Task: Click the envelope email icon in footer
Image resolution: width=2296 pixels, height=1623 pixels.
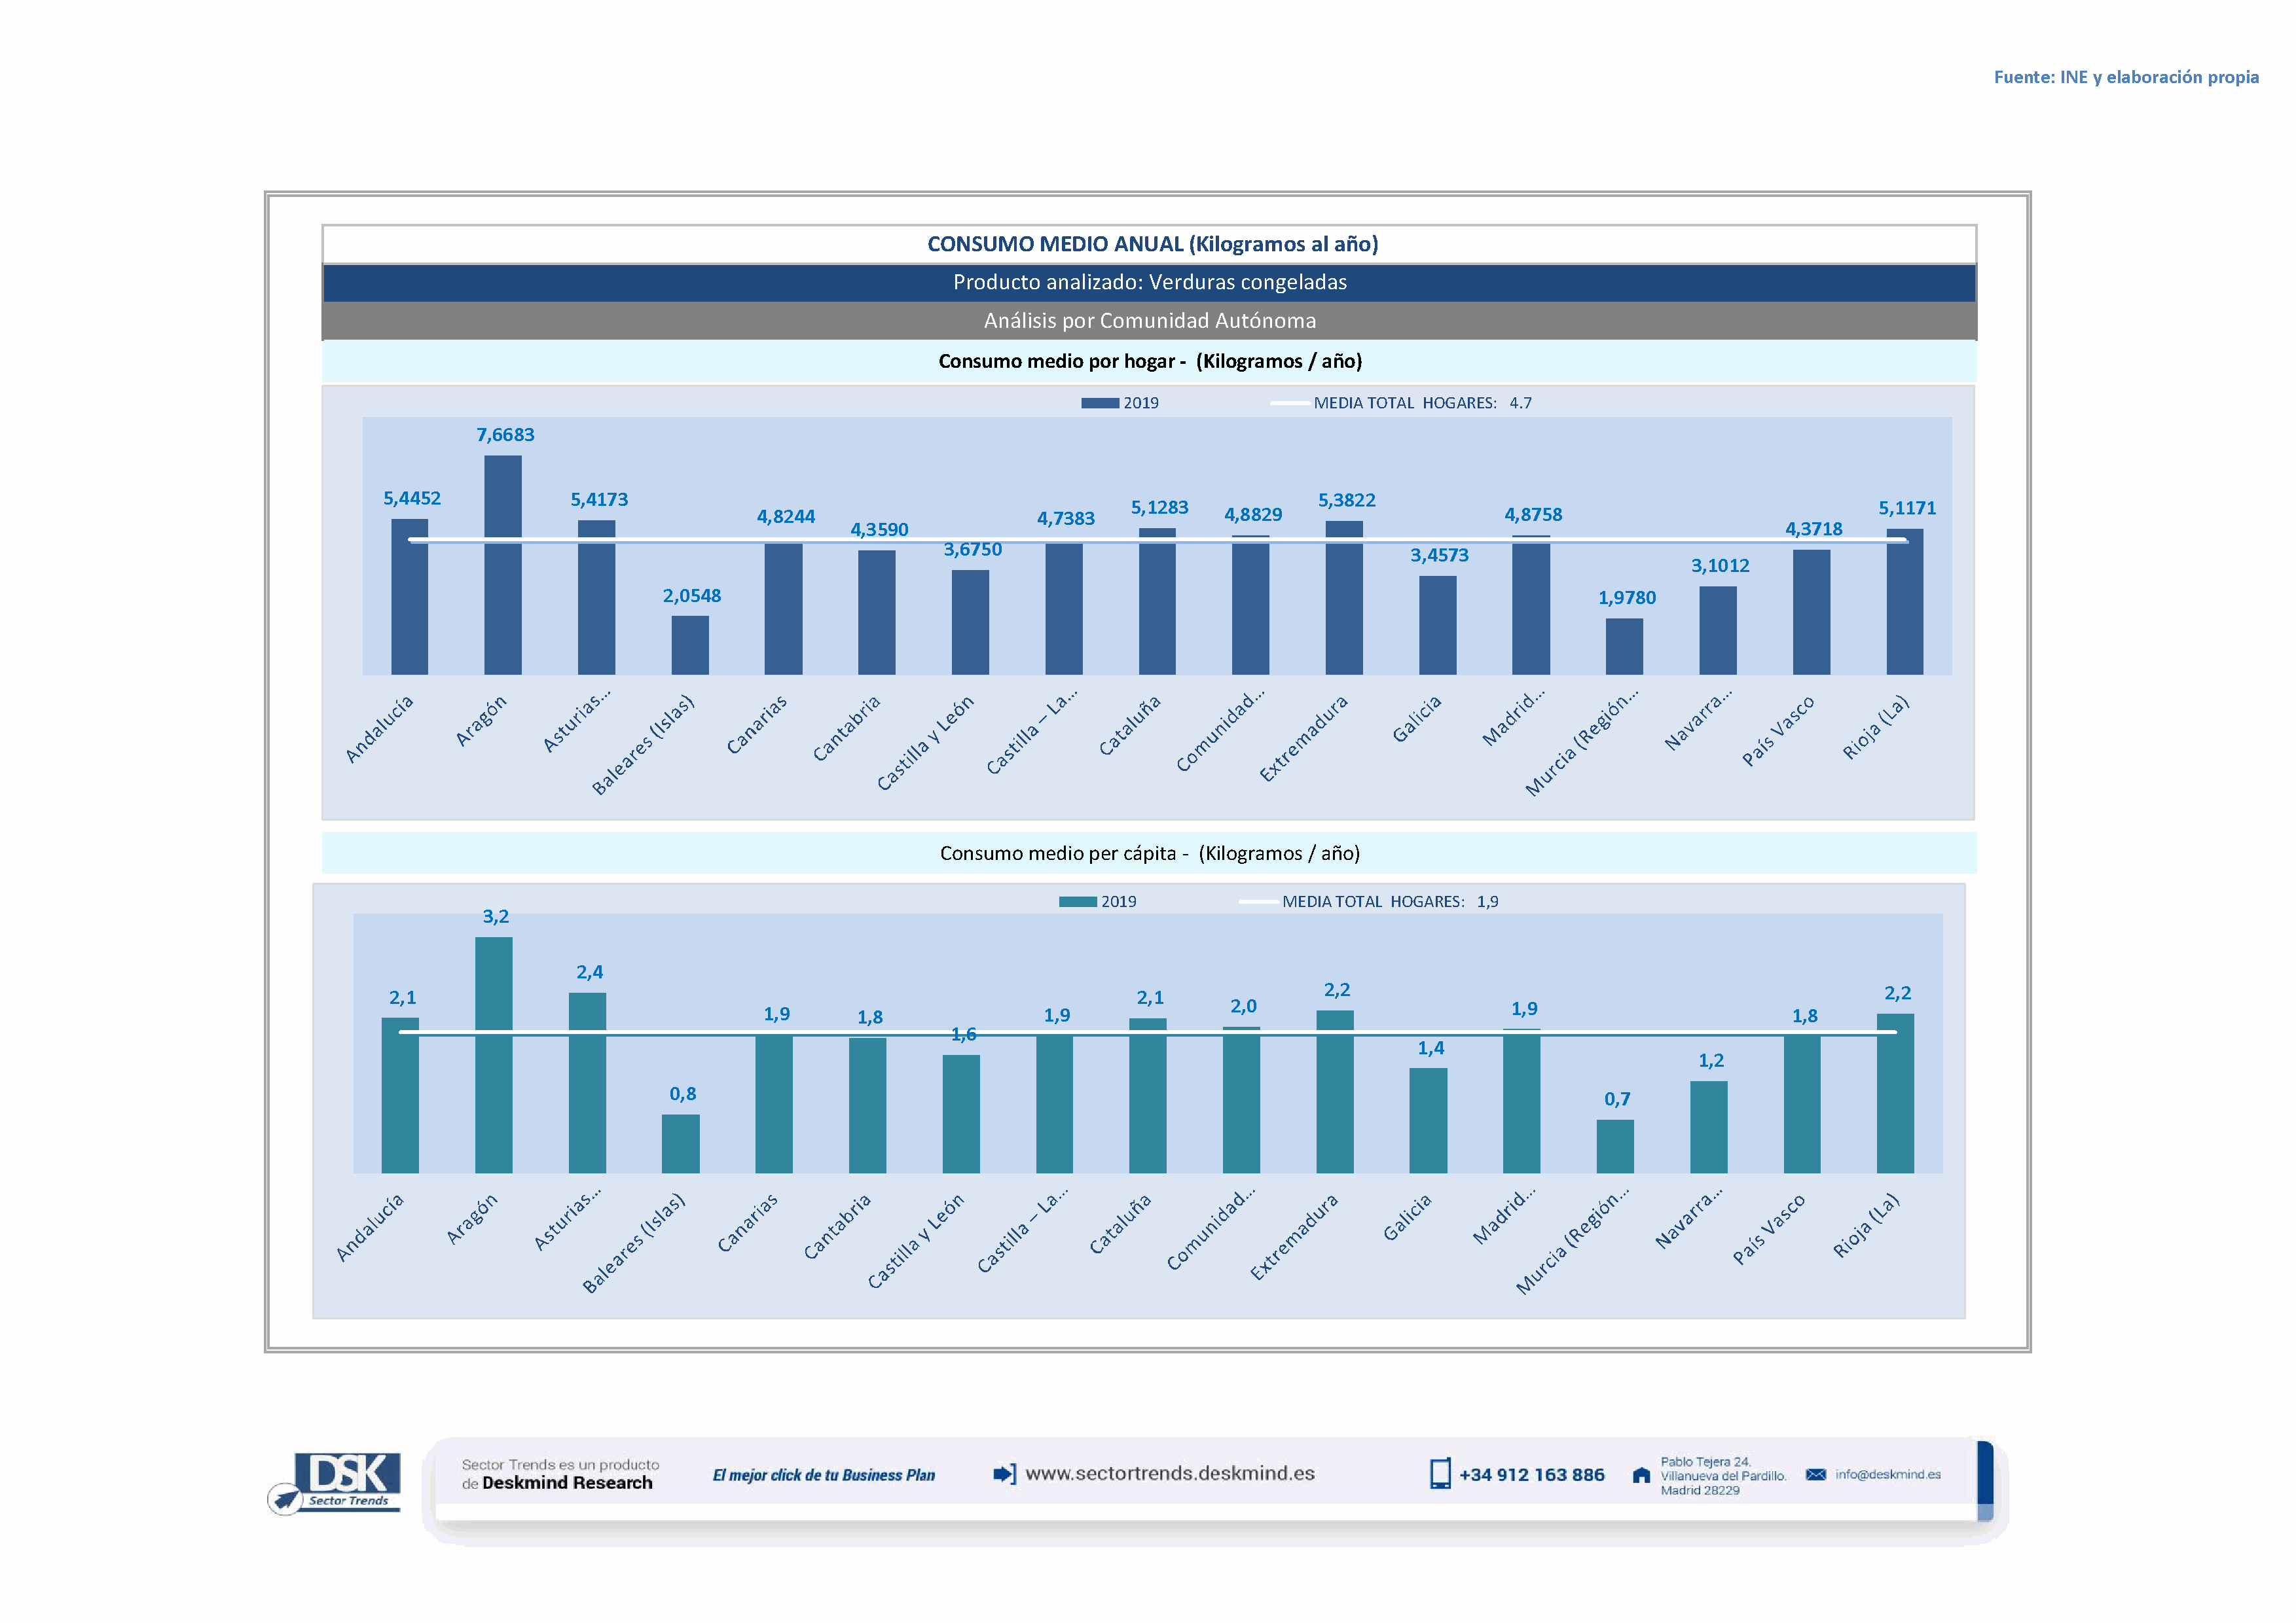Action: tap(1815, 1475)
